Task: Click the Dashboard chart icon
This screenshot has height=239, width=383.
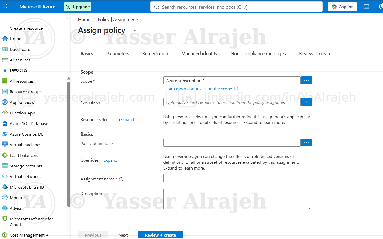Action: (x=5, y=49)
